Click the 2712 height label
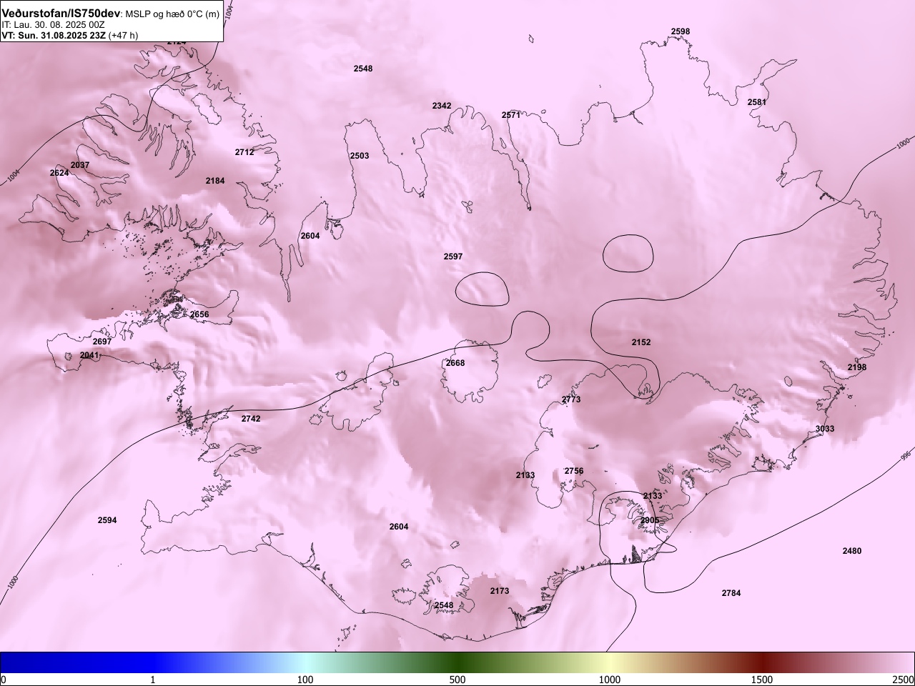Screen dimensions: 915x686 [244, 152]
